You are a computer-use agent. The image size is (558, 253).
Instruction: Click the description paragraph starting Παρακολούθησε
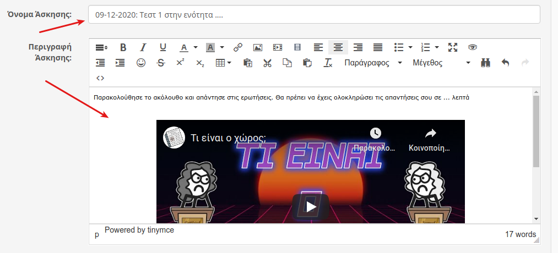(x=282, y=97)
